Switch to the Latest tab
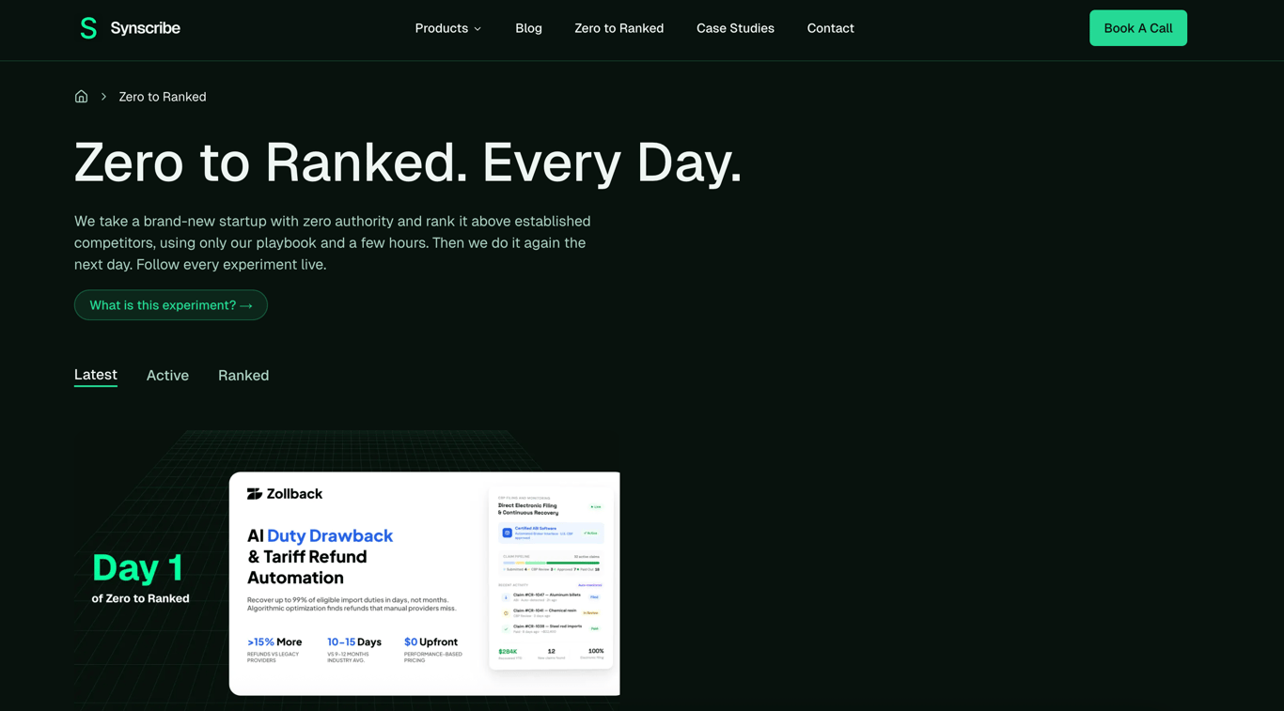This screenshot has height=711, width=1284. click(x=96, y=375)
